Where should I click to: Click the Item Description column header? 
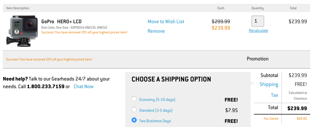tap(18, 8)
